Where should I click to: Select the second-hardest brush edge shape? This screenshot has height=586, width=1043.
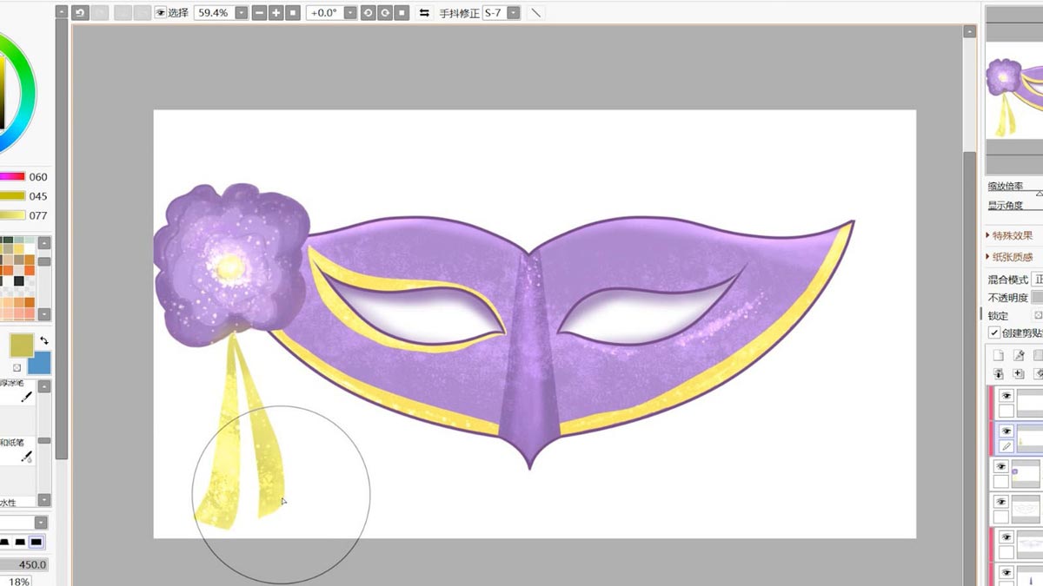(x=18, y=543)
